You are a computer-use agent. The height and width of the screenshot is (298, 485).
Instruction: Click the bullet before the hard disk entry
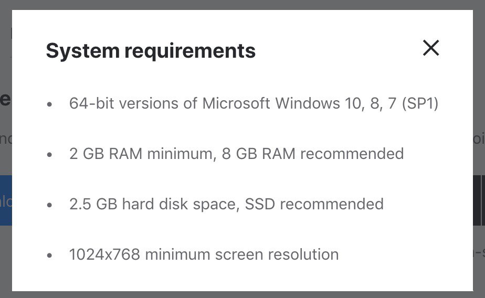pyautogui.click(x=49, y=205)
